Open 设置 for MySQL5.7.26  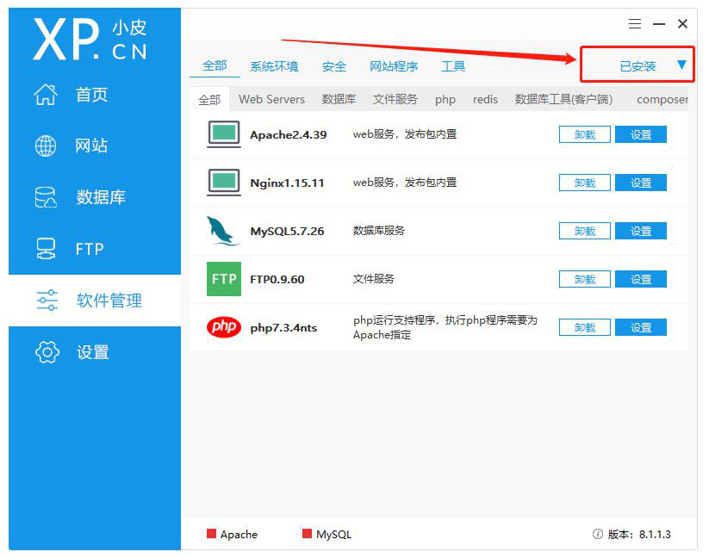(641, 231)
